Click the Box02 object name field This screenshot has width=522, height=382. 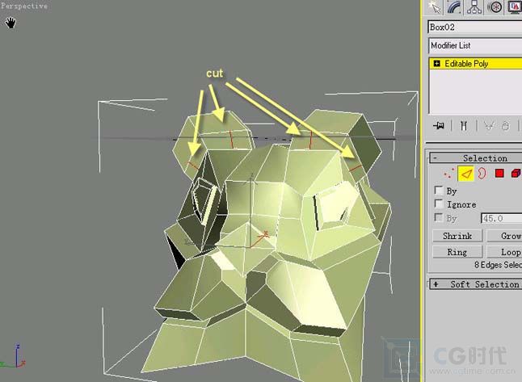[475, 27]
